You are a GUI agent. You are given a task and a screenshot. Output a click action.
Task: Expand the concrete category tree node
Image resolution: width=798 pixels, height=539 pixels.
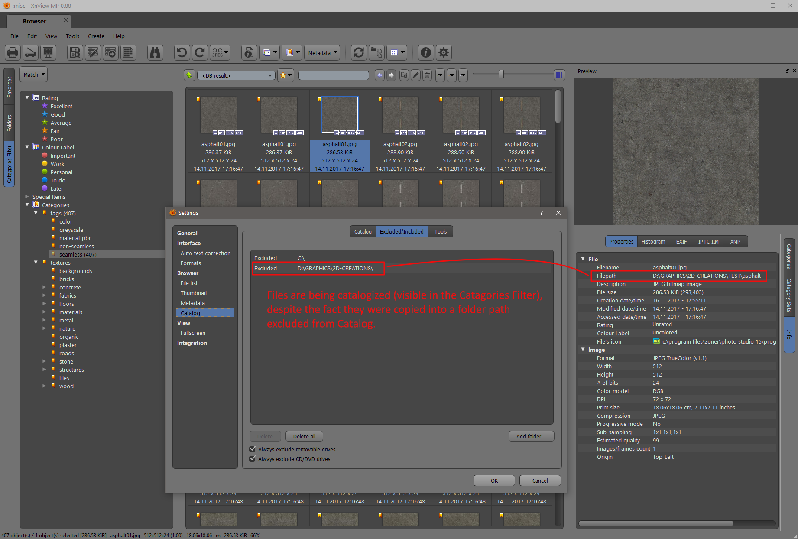[x=44, y=287]
